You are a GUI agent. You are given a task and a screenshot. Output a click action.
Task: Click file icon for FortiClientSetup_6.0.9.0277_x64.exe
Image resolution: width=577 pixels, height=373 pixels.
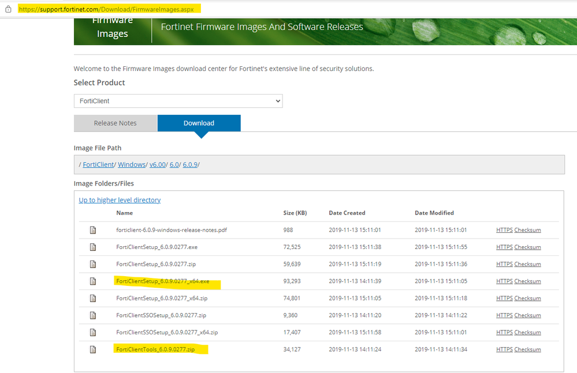click(x=93, y=281)
